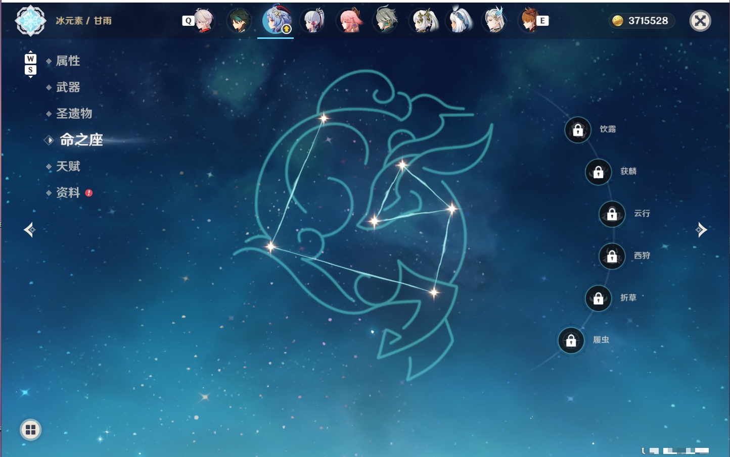Viewport: 730px width, 457px height.
Task: Click the locked 履虫 constellation icon
Action: 571,340
